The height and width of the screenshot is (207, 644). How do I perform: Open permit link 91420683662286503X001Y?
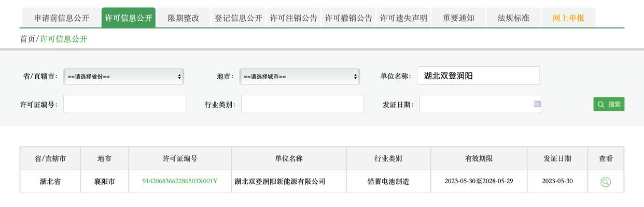180,181
